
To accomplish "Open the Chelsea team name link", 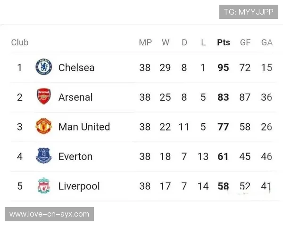I will tap(76, 67).
